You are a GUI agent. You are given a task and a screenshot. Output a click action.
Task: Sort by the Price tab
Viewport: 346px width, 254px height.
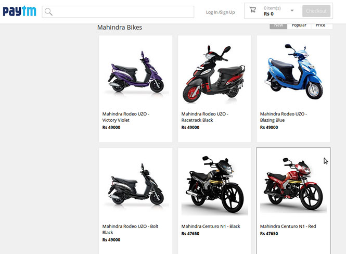[x=321, y=26]
